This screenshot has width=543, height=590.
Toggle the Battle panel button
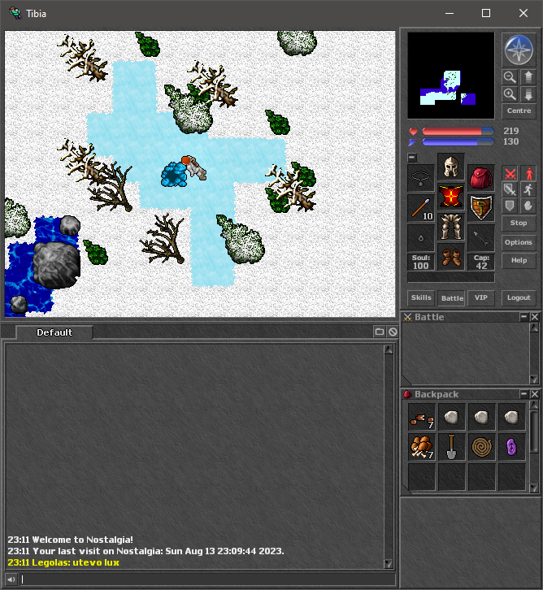click(452, 298)
